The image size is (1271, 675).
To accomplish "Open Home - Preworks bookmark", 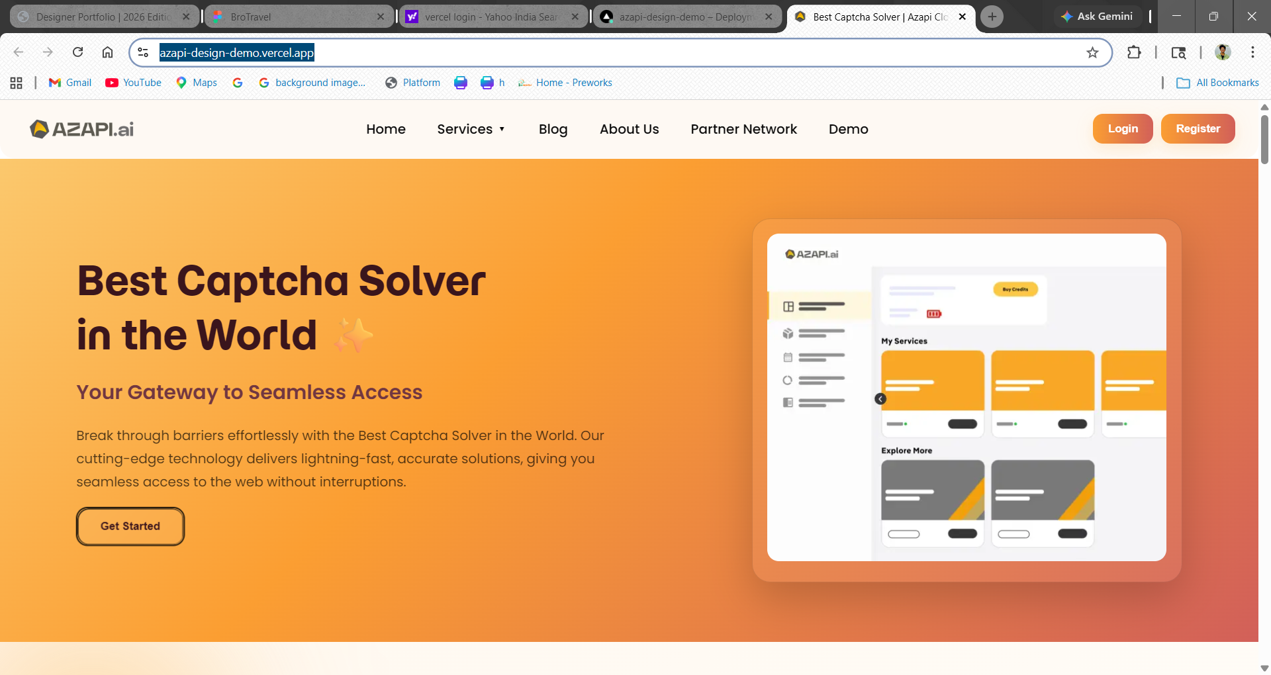I will point(565,83).
